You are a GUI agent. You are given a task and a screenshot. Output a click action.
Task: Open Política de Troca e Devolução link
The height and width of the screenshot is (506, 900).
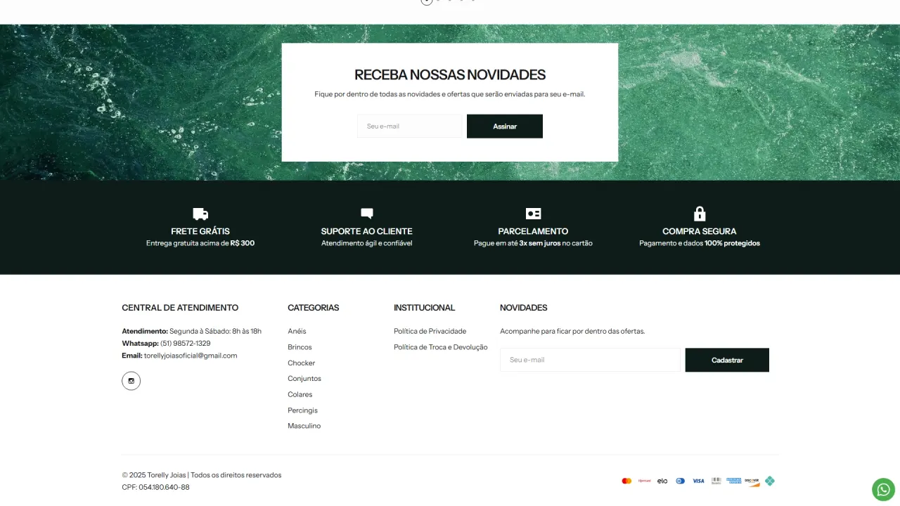[x=440, y=347]
